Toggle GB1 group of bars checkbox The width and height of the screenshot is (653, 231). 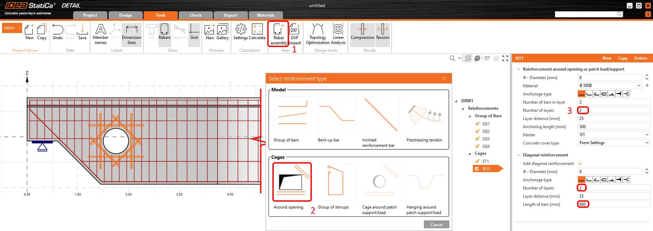coord(478,124)
